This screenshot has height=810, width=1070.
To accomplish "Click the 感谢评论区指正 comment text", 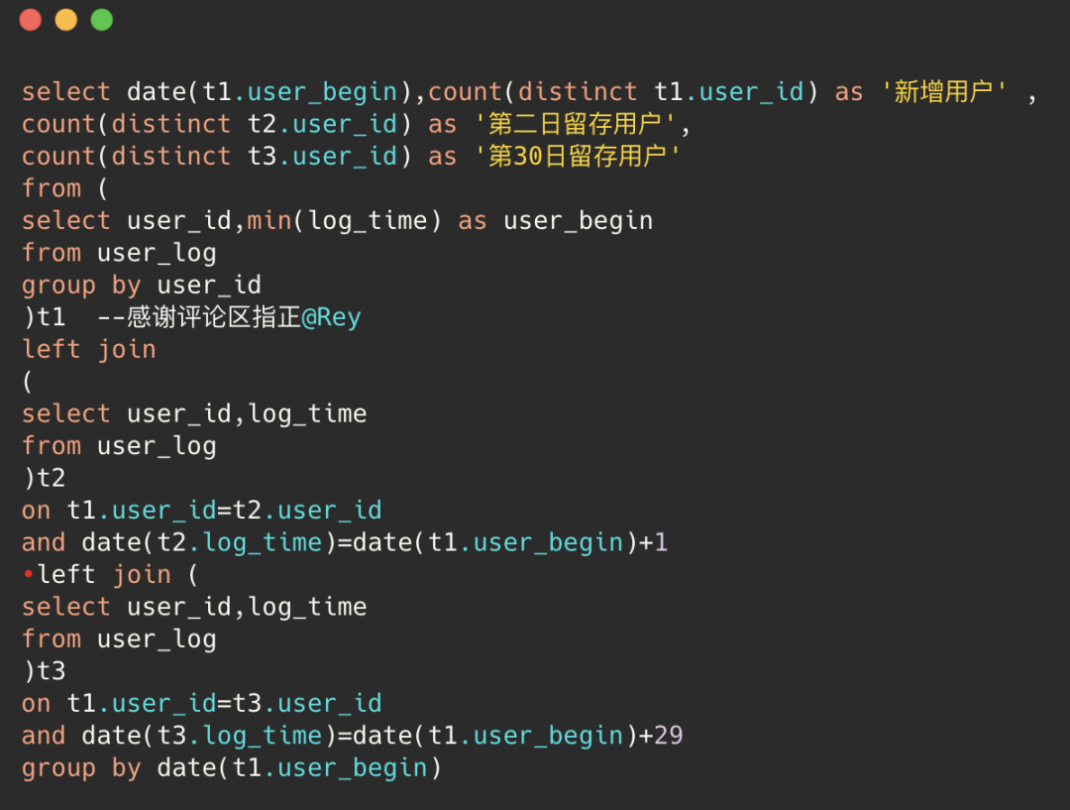I will (213, 317).
